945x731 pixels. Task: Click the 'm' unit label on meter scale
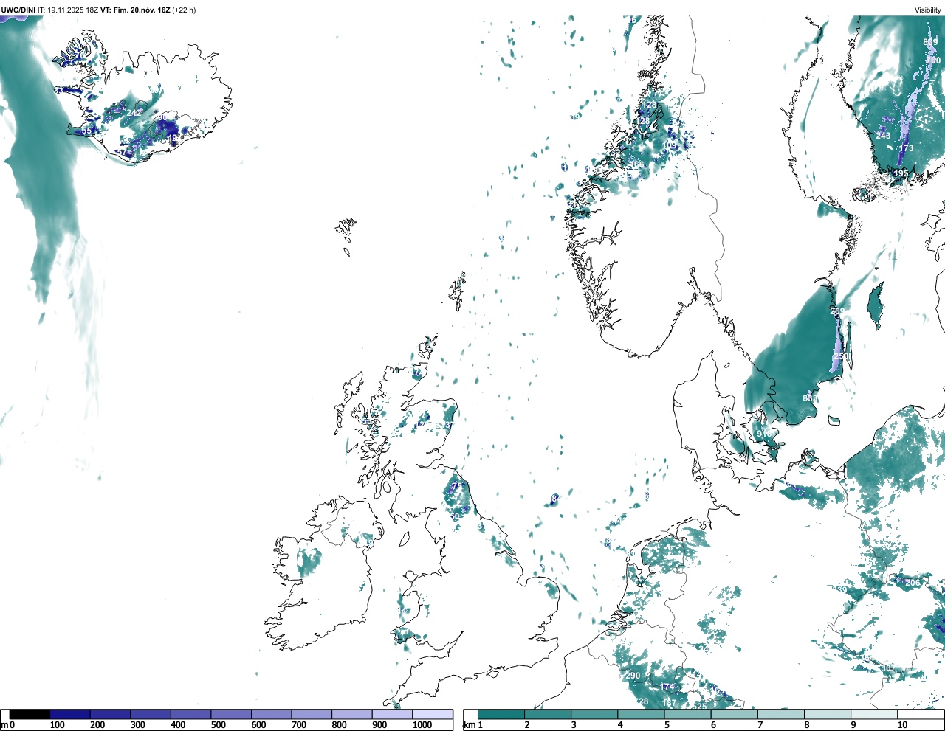coord(4,725)
